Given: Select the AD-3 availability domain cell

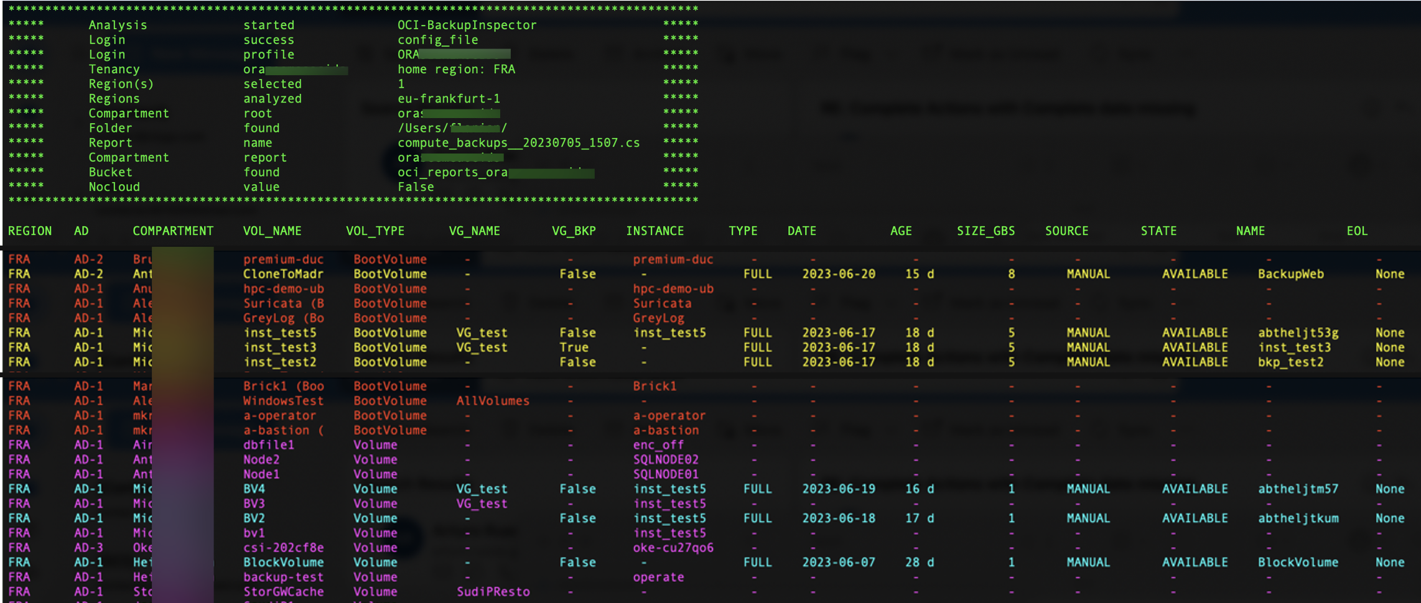Looking at the screenshot, I should (x=88, y=547).
